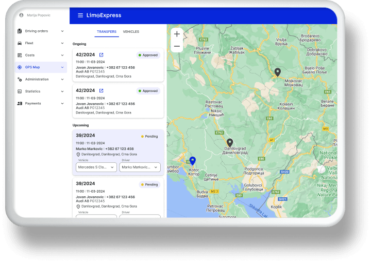Switch to the Vehicles tab
This screenshot has height=263, width=371.
(131, 32)
